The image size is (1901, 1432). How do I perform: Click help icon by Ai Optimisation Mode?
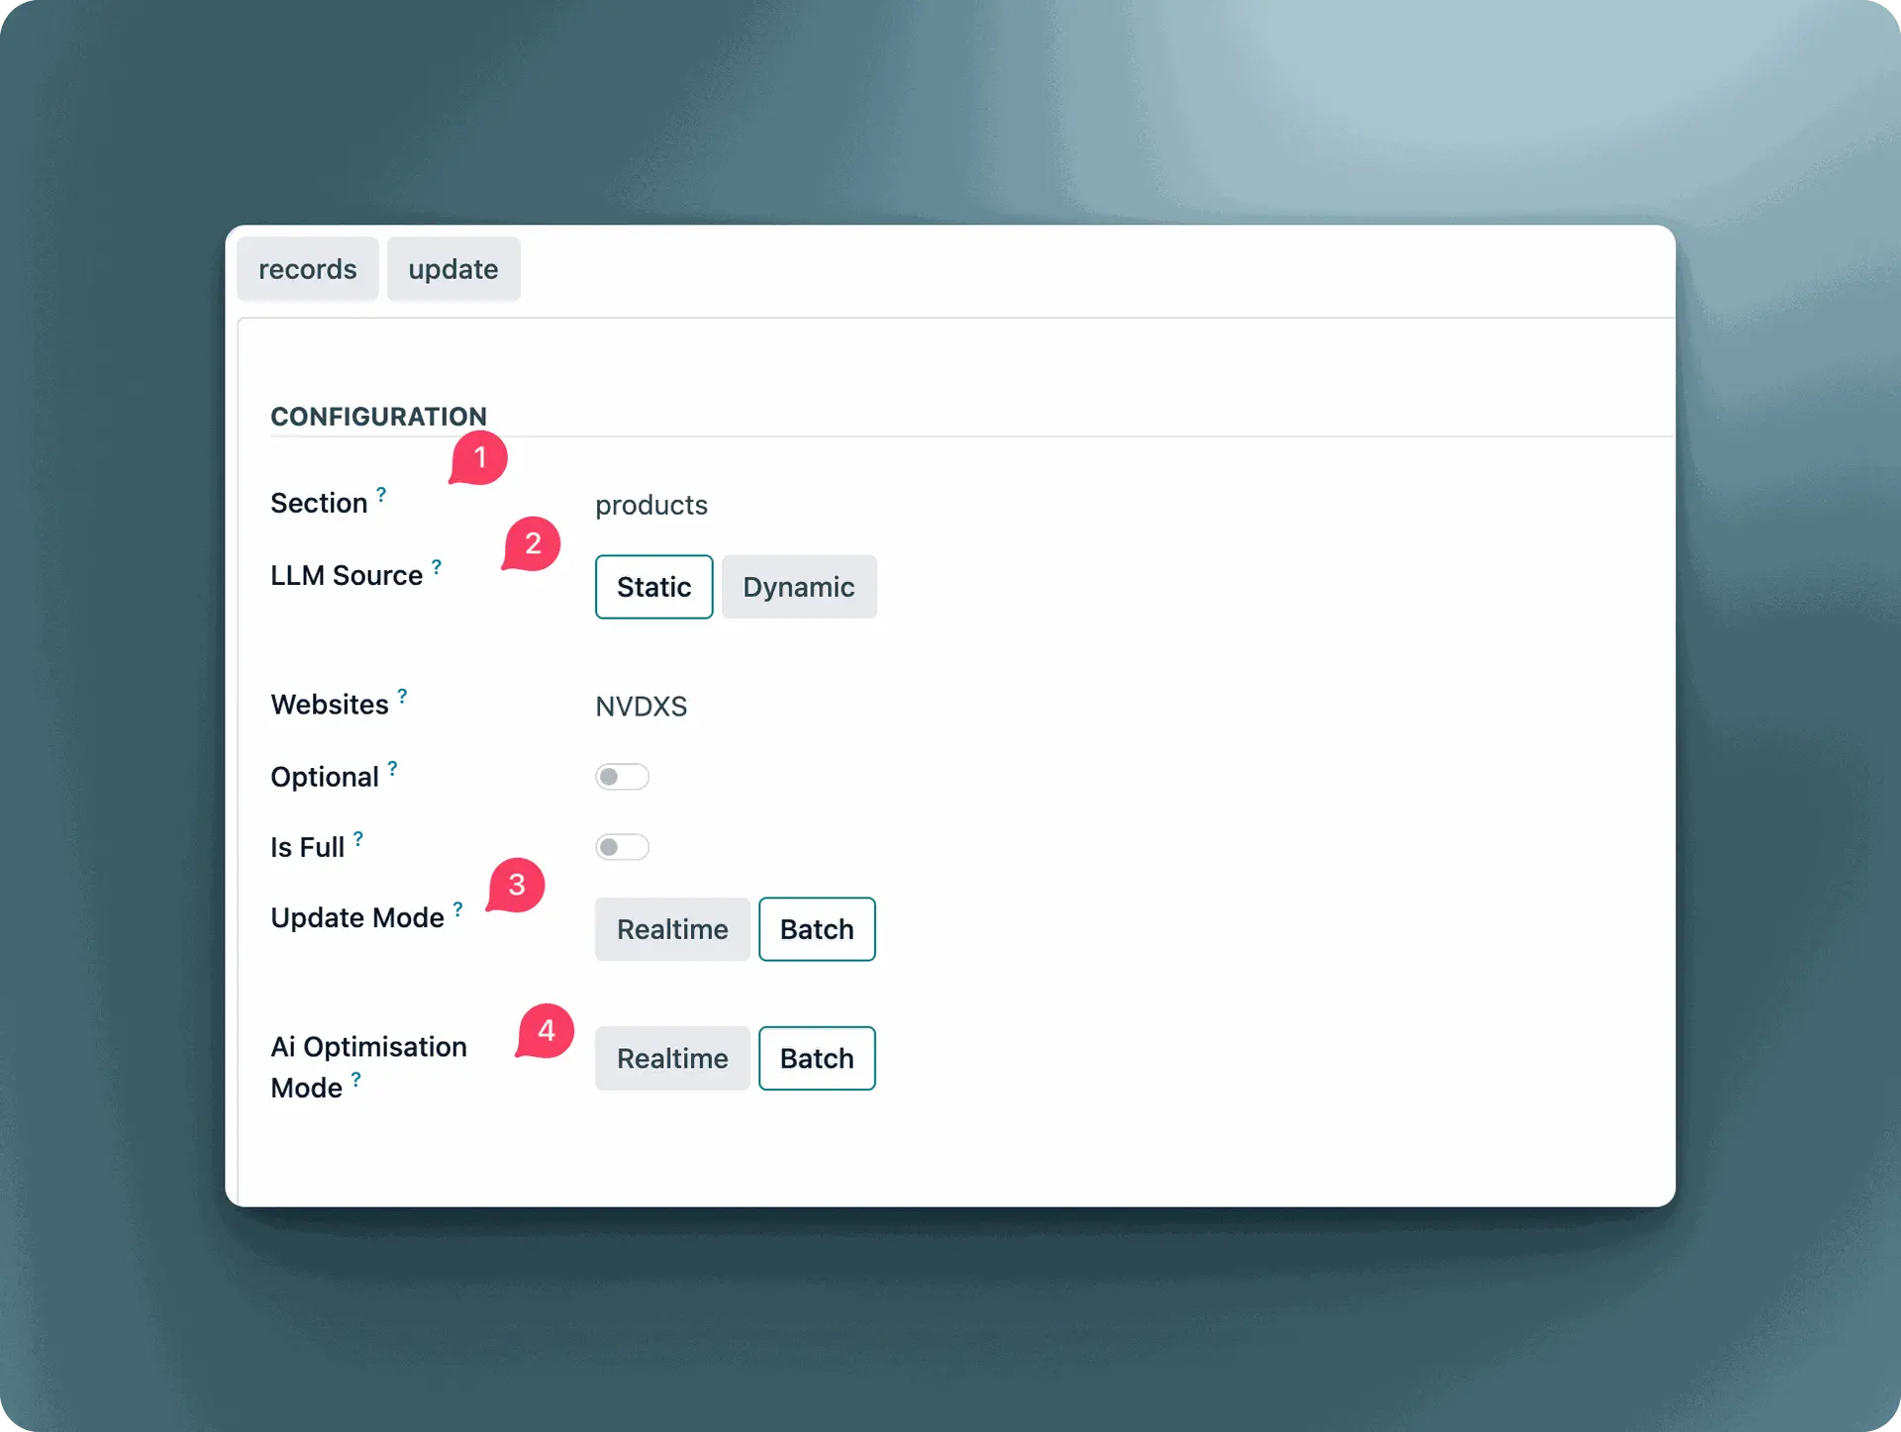pyautogui.click(x=356, y=1079)
